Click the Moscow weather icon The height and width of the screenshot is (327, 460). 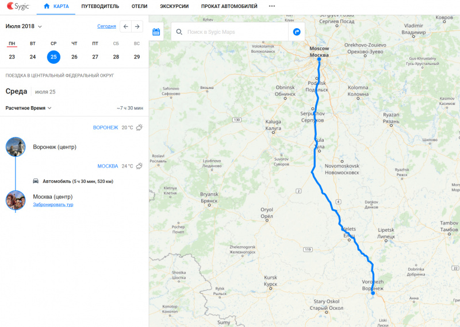tap(139, 166)
